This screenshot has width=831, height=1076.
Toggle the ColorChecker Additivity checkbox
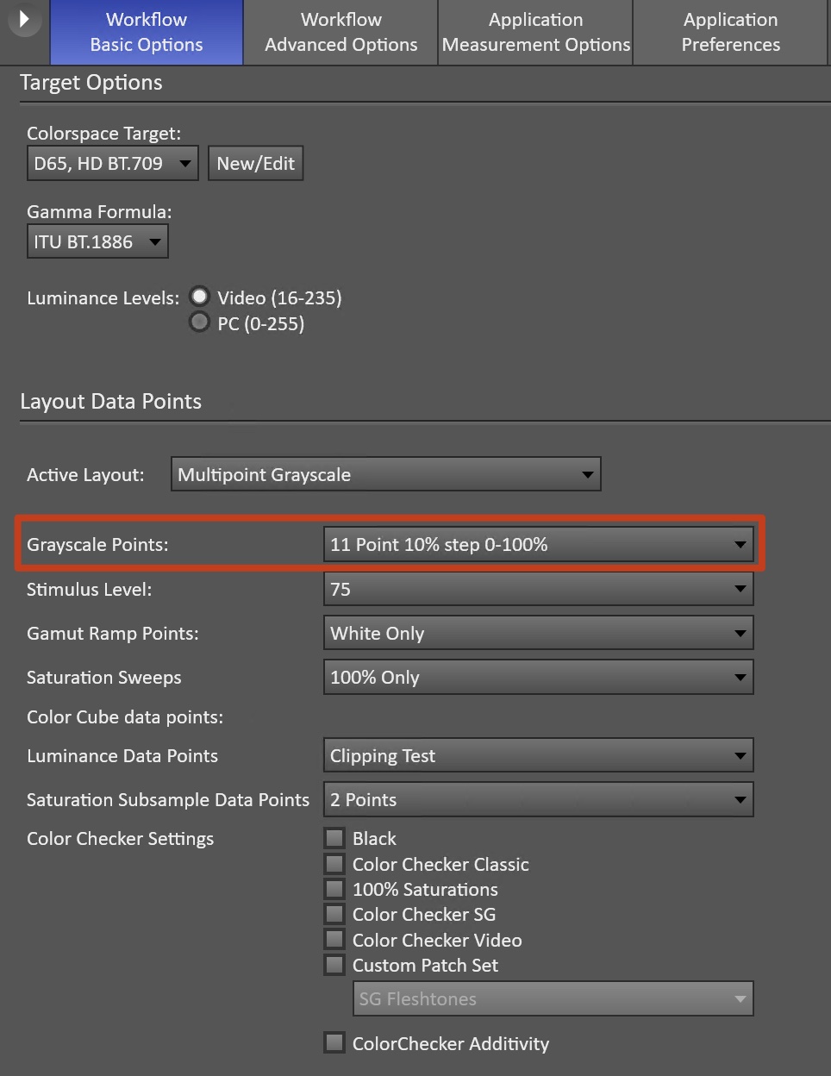[x=334, y=1043]
